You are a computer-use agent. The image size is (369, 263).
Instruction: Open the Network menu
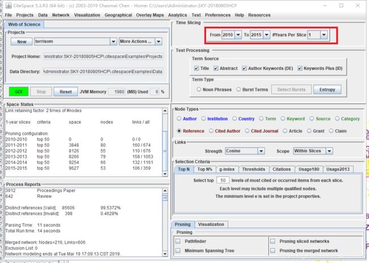[x=61, y=15]
